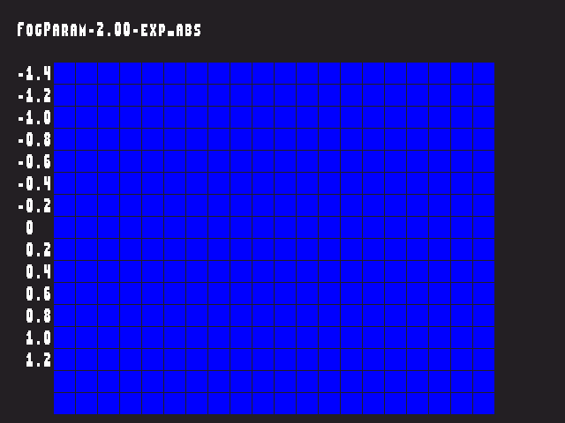
Task: Select the -1.4 row label
Action: (34, 74)
